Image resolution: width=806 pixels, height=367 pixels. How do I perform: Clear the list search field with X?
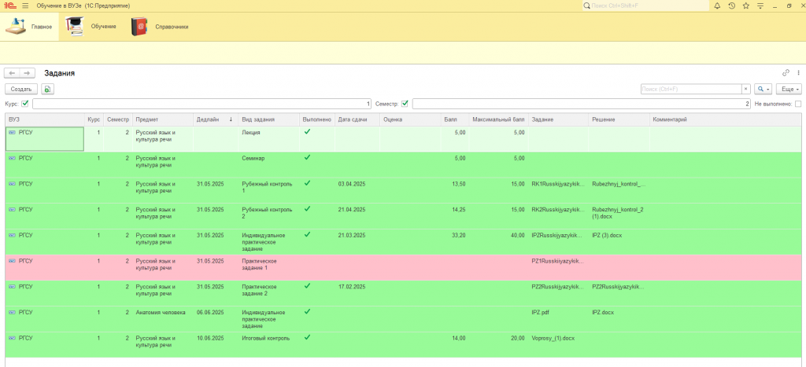[745, 89]
